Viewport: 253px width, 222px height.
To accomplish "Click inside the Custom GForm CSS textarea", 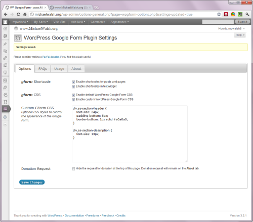I will tap(130, 134).
